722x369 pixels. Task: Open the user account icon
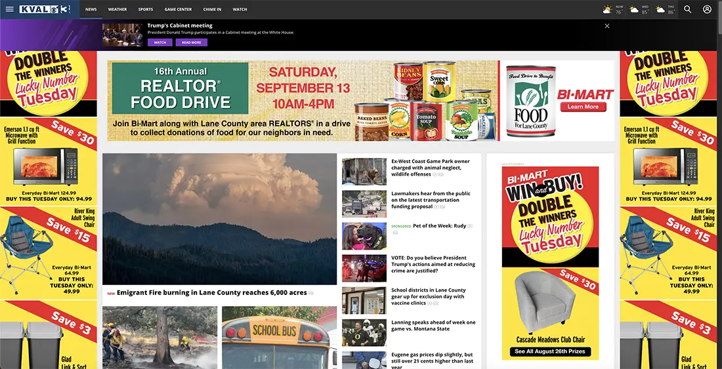coord(707,9)
